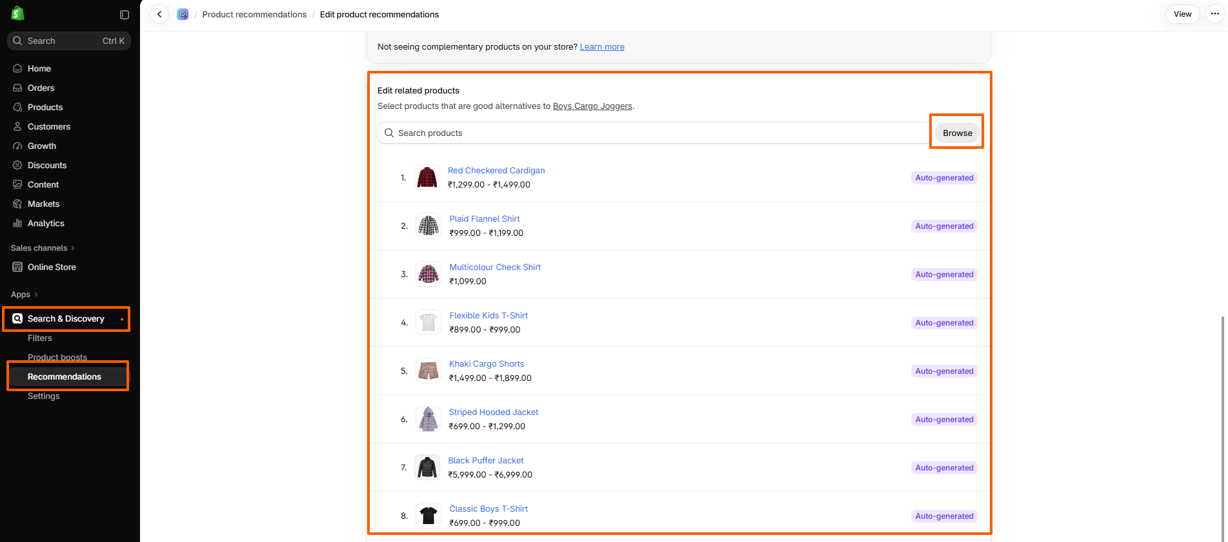Viewport: 1228px width, 542px height.
Task: Open the Learn more link
Action: coord(602,46)
